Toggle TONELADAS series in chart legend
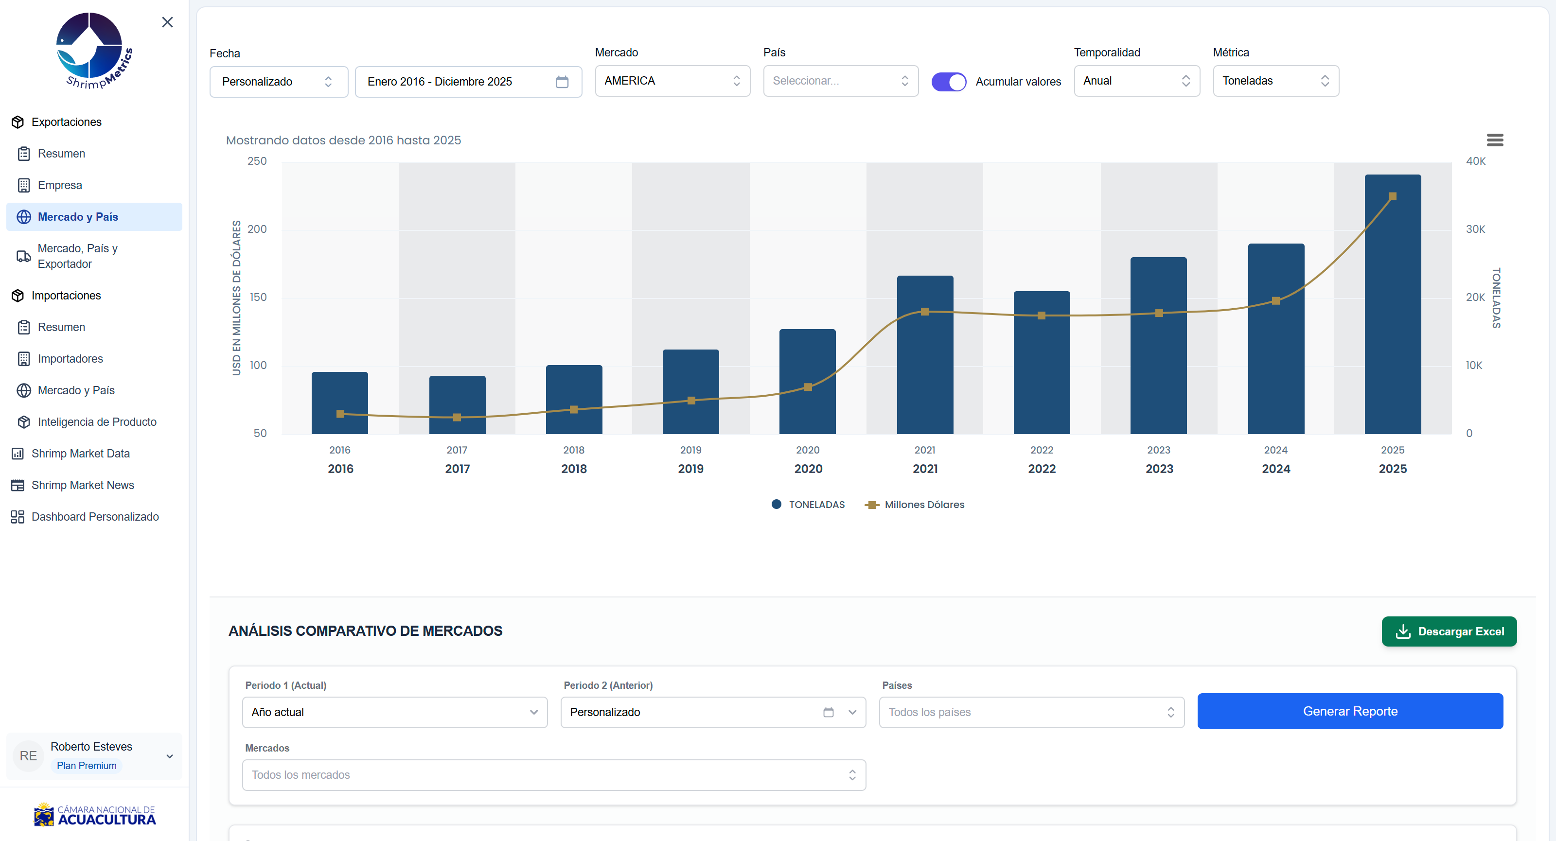1556x841 pixels. 808,504
